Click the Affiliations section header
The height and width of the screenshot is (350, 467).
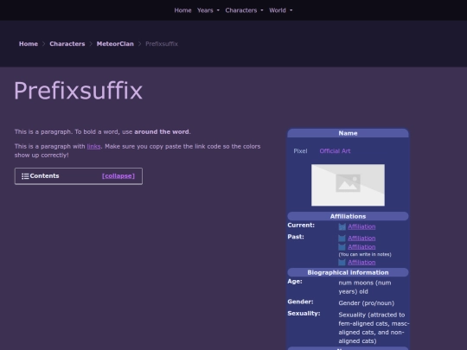click(x=348, y=216)
